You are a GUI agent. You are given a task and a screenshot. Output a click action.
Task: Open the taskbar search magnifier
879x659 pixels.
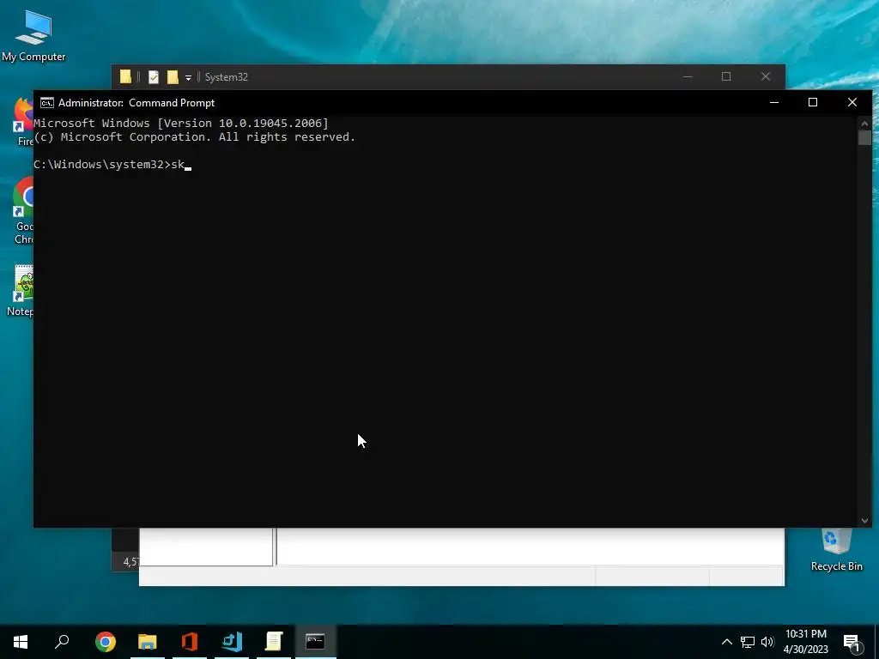tap(62, 642)
